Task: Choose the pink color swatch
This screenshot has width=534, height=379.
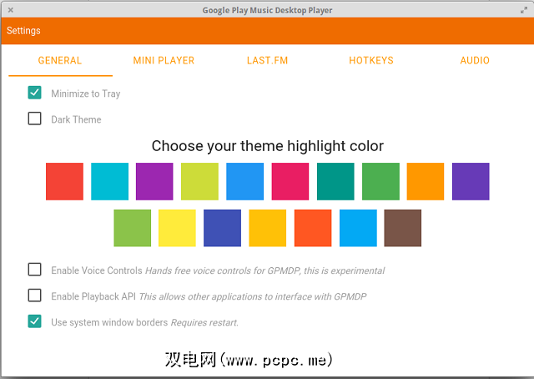Action: click(x=290, y=181)
